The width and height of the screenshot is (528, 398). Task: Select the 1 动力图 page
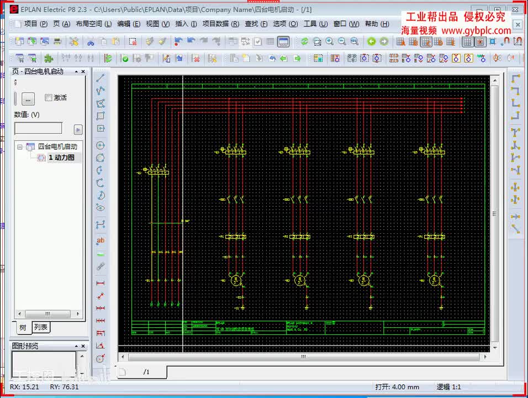point(61,158)
